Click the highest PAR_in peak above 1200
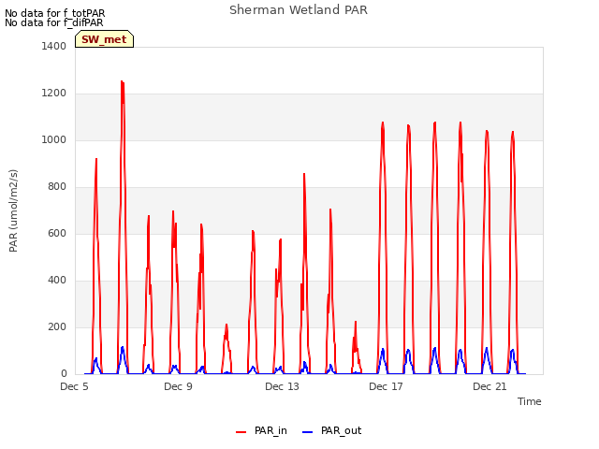599x449 pixels. click(x=122, y=81)
